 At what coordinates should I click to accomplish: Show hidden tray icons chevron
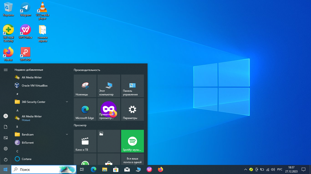[x=245, y=169]
